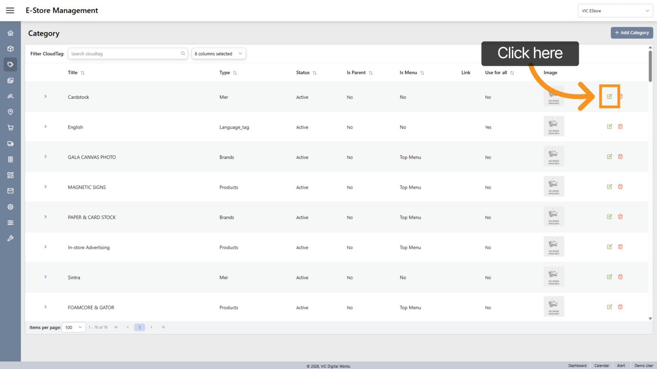Click the wrench tools sidebar icon

(11, 238)
